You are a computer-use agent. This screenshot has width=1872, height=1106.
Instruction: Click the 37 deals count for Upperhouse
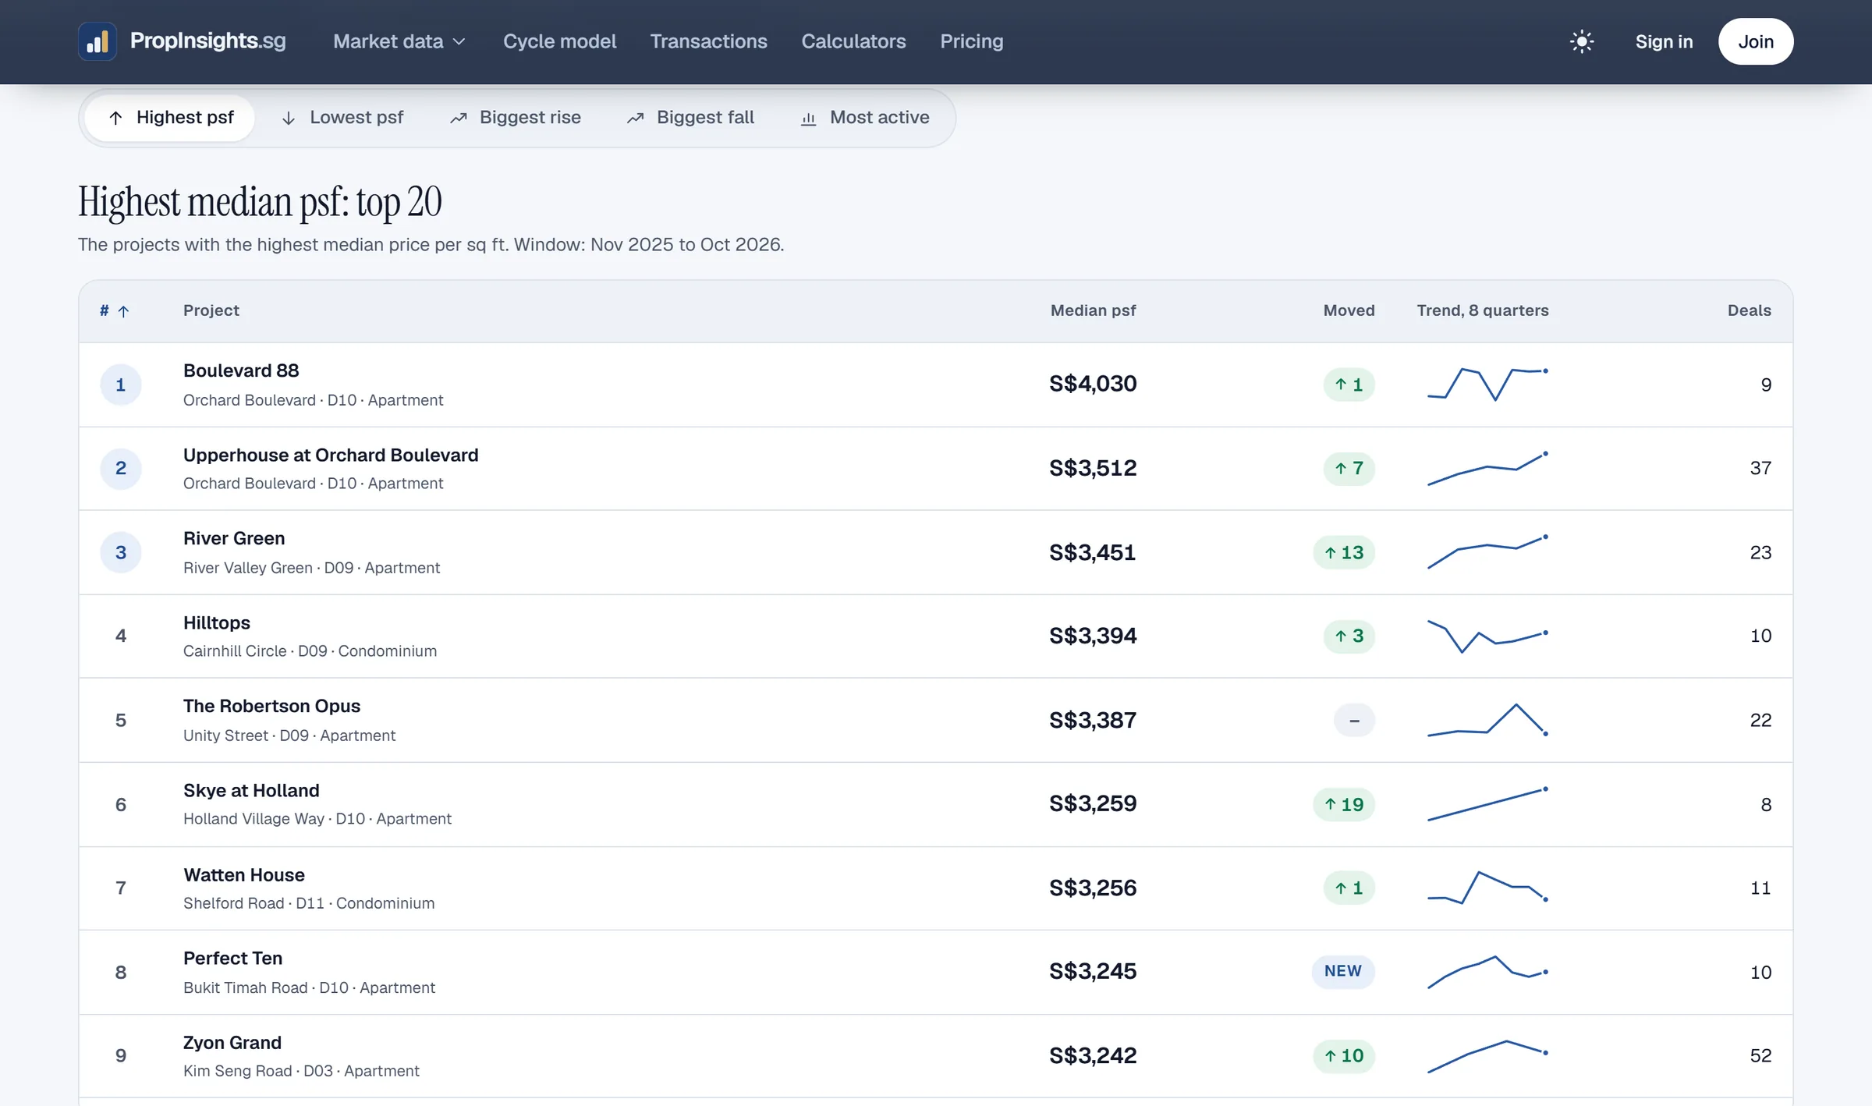pos(1760,468)
